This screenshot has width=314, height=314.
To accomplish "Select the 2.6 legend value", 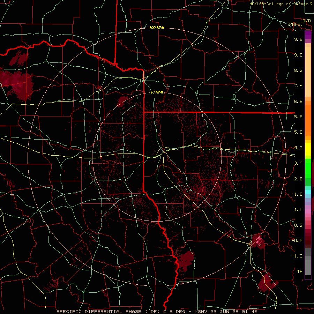I will click(x=298, y=179).
